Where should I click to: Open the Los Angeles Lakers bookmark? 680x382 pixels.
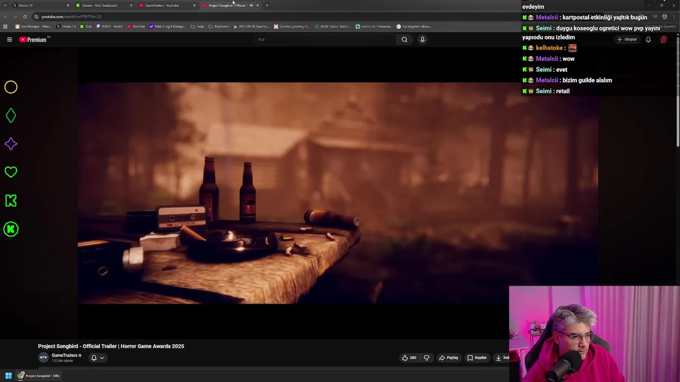[413, 27]
